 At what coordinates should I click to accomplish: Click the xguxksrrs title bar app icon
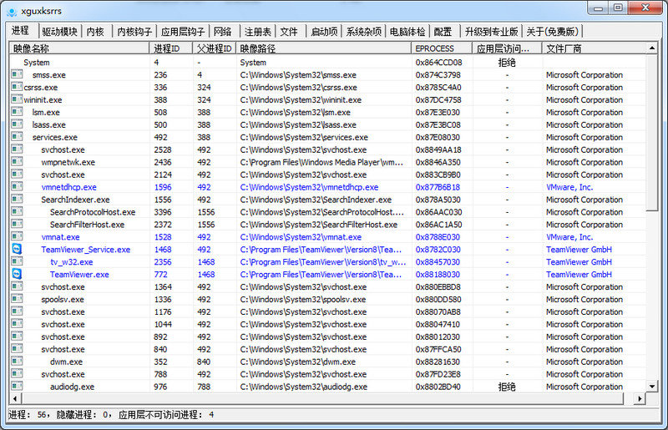coord(12,8)
